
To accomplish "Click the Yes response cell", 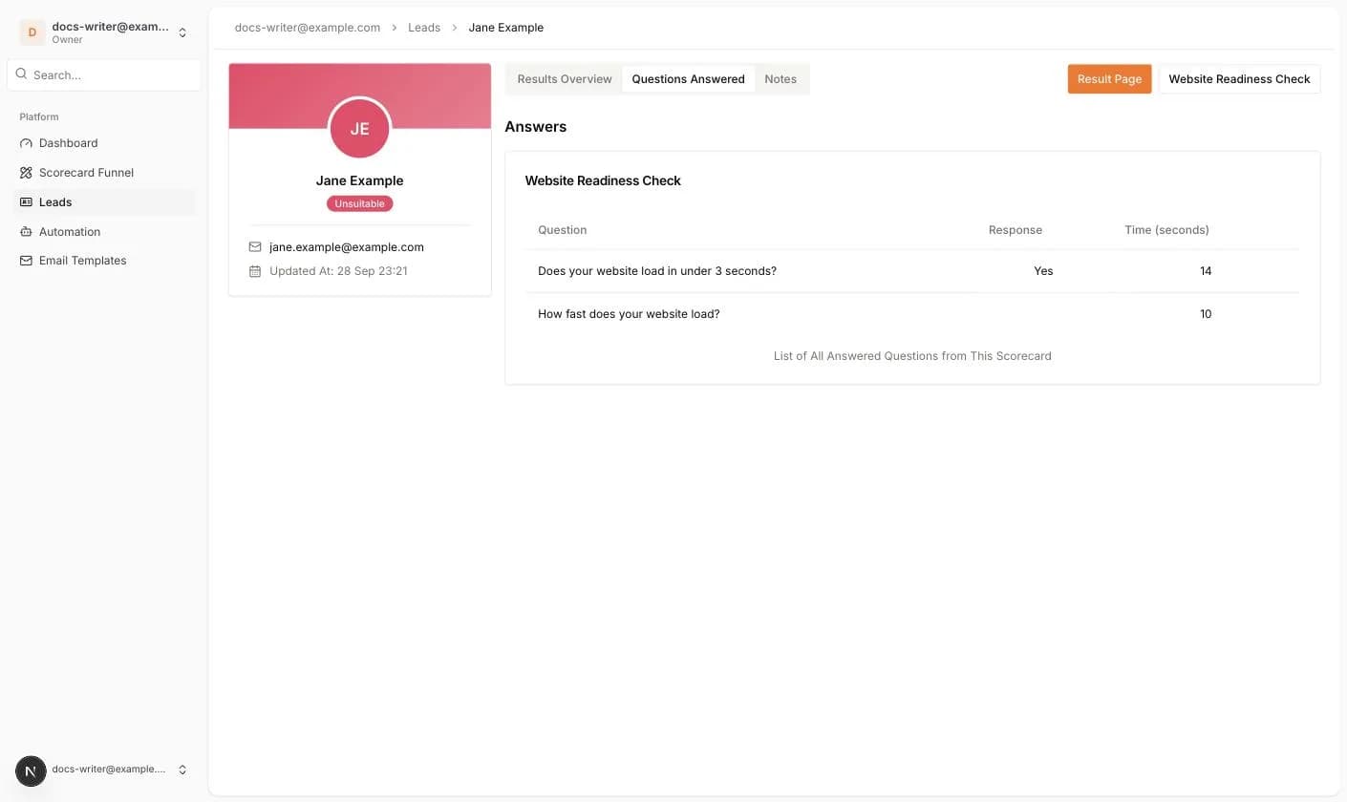I will click(x=1043, y=271).
